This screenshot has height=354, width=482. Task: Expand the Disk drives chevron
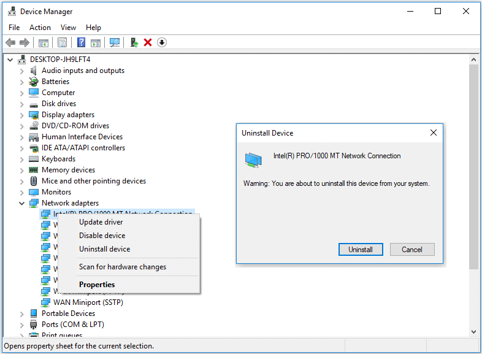21,104
